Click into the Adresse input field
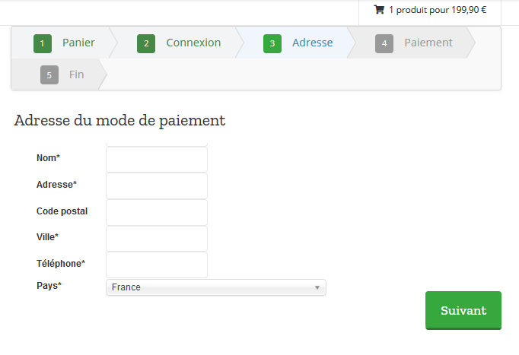 click(157, 185)
